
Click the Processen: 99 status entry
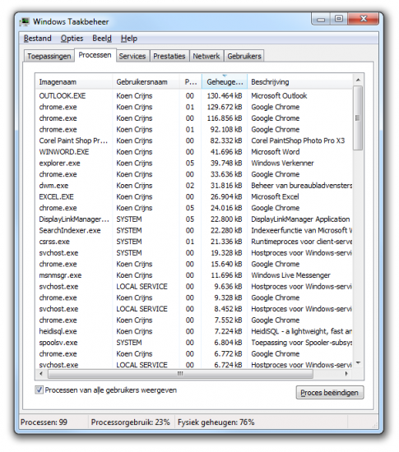[44, 422]
